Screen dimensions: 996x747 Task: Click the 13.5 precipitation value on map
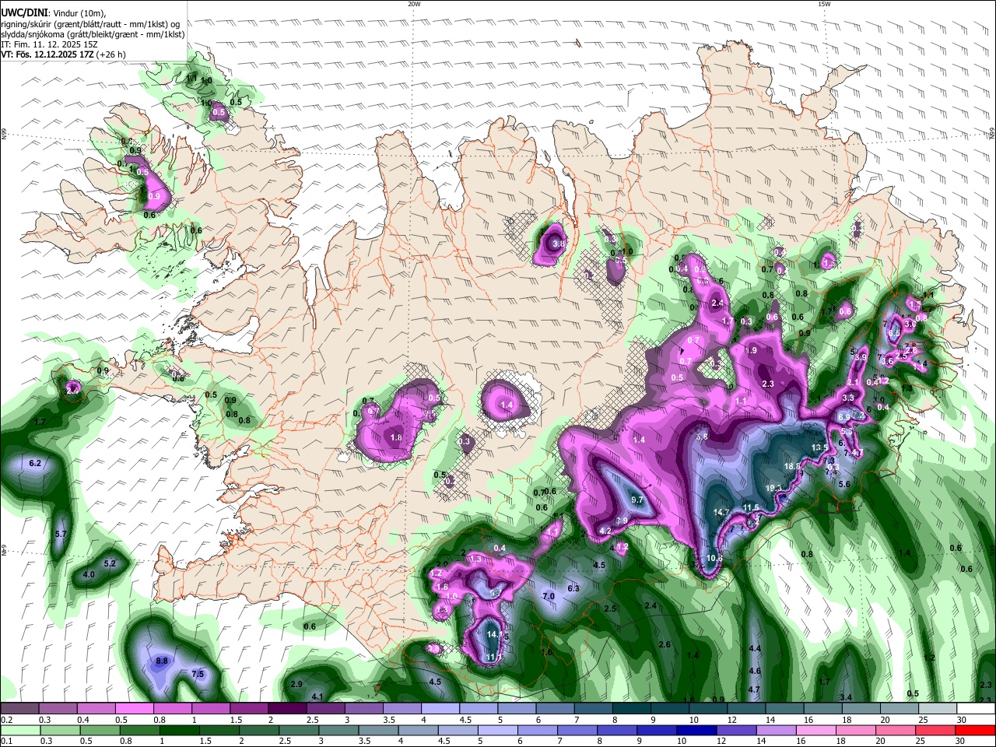click(820, 447)
